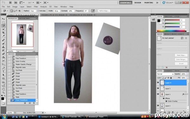Select the Rectangular Marquee tool

pyautogui.click(x=3, y=22)
